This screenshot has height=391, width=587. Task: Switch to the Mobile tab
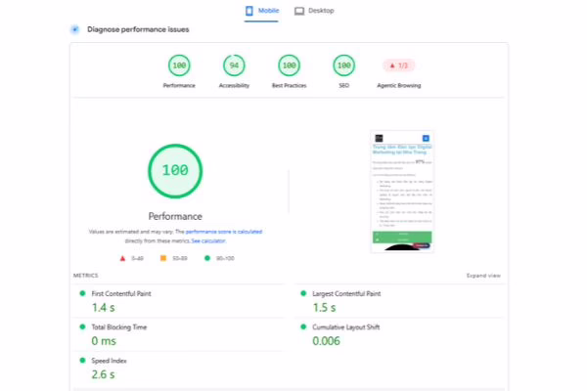(261, 11)
